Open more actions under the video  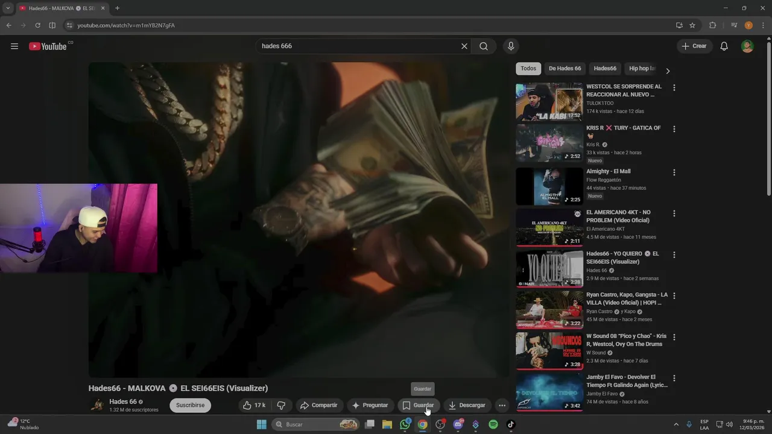coord(502,406)
